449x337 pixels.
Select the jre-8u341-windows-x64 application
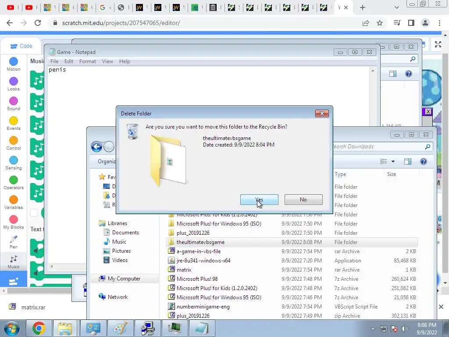(292, 261)
